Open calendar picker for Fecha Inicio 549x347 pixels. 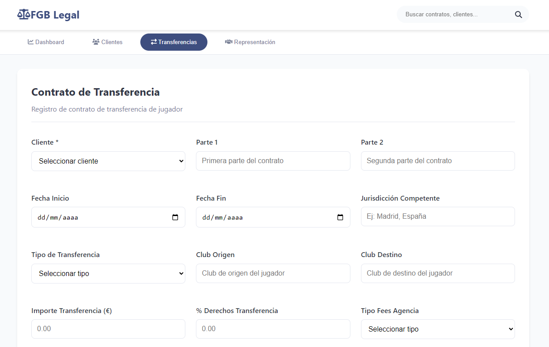[x=175, y=217]
